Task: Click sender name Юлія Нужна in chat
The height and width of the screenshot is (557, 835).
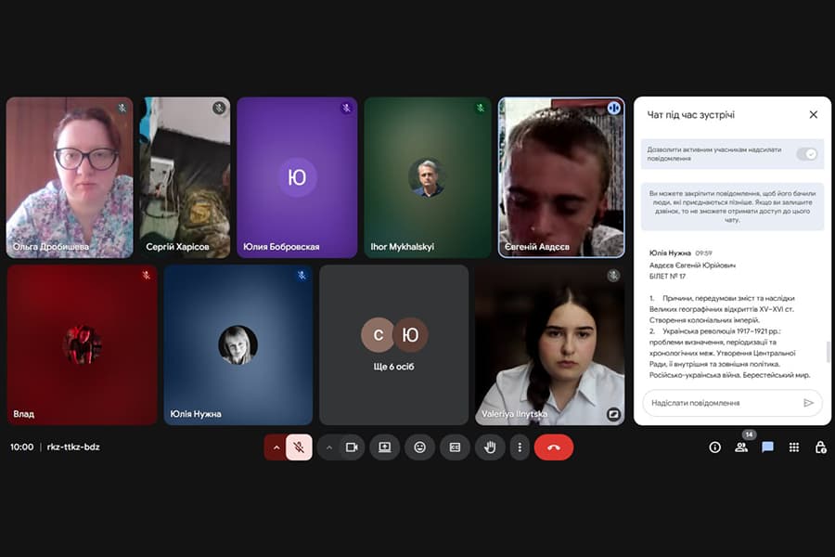Action: tap(670, 253)
